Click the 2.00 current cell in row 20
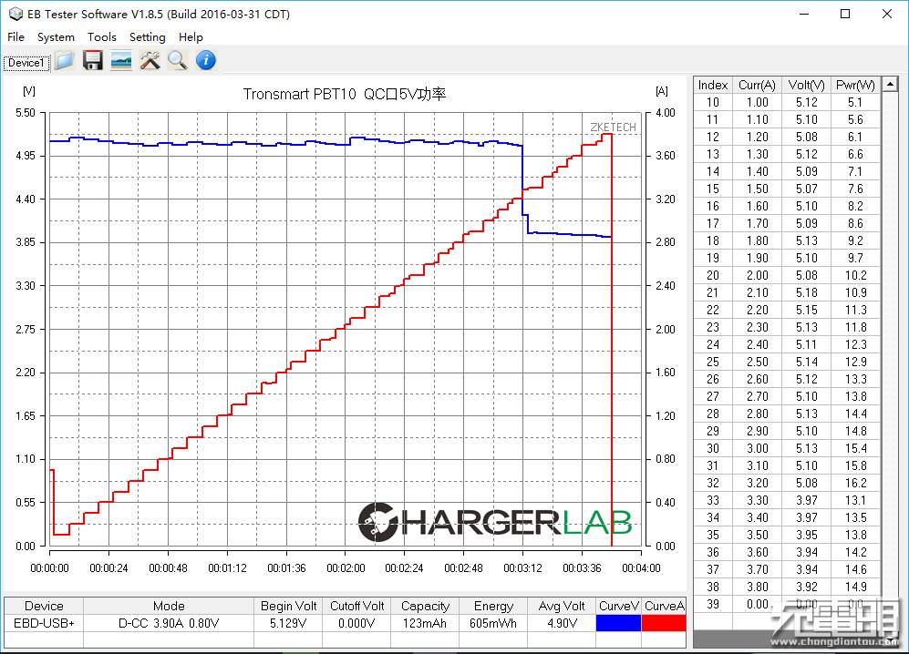The height and width of the screenshot is (654, 909). [x=757, y=275]
